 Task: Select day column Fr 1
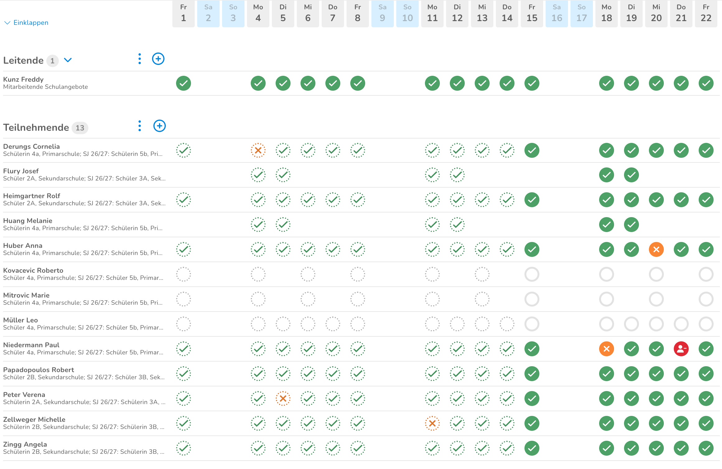(184, 14)
